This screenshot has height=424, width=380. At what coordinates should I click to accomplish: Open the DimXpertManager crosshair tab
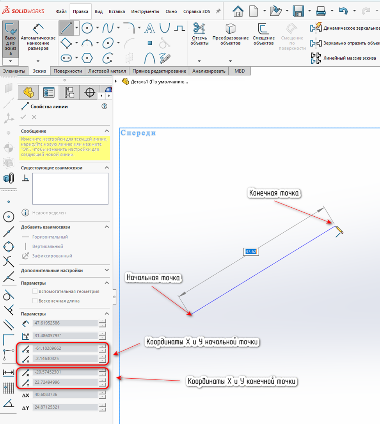(90, 93)
